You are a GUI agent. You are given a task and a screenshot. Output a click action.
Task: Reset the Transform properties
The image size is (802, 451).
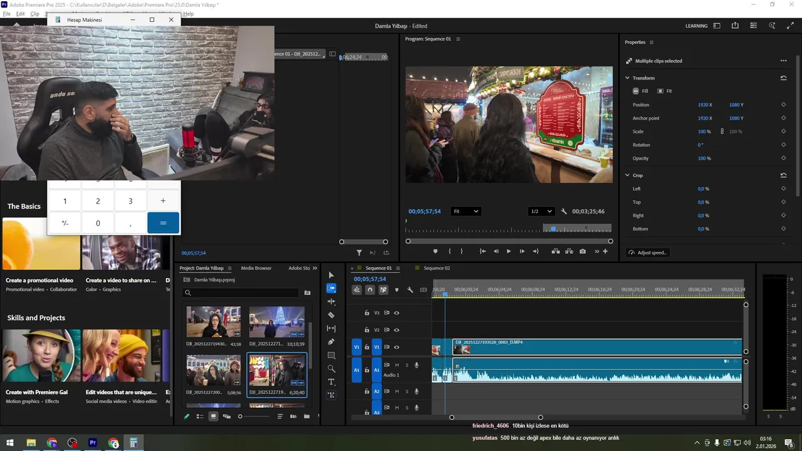tap(783, 78)
